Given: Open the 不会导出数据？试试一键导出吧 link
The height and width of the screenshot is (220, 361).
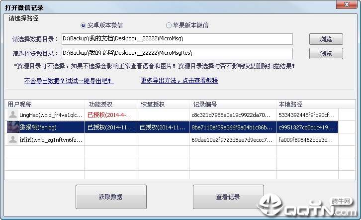Looking at the screenshot, I should (x=69, y=81).
